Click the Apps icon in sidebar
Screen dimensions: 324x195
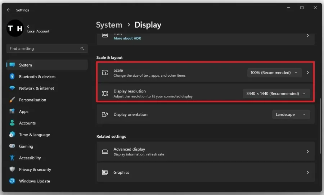[12, 111]
